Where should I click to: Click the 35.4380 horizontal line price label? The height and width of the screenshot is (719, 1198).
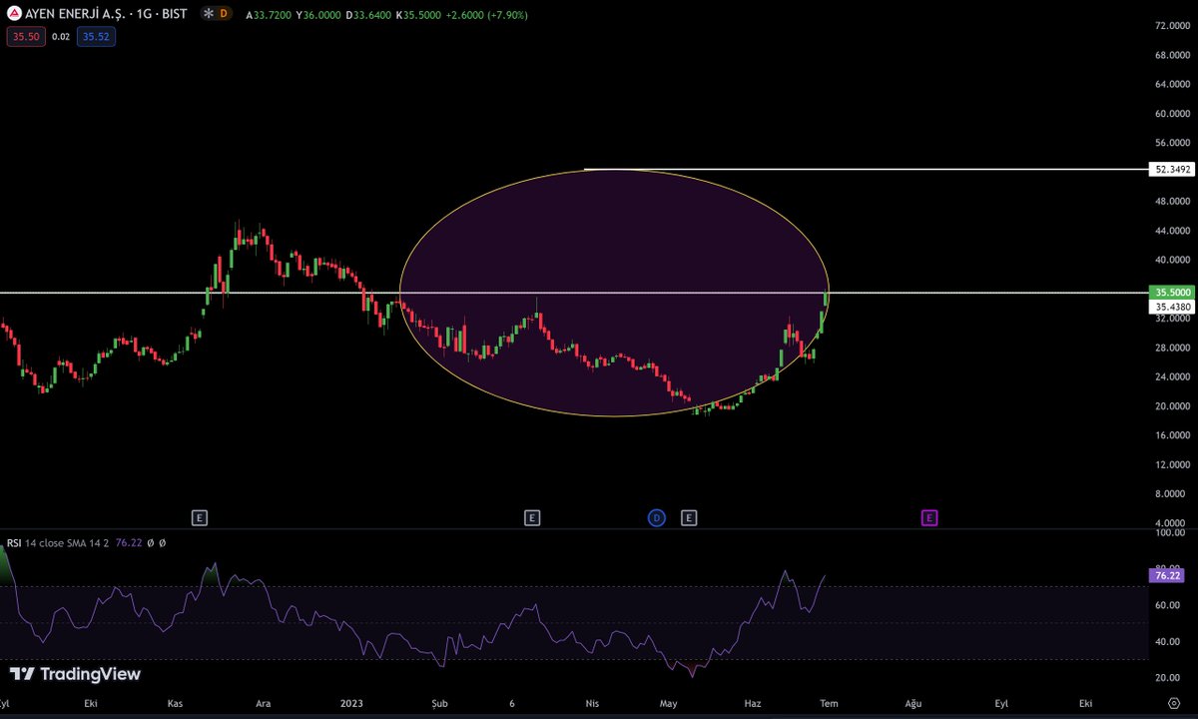point(1173,307)
